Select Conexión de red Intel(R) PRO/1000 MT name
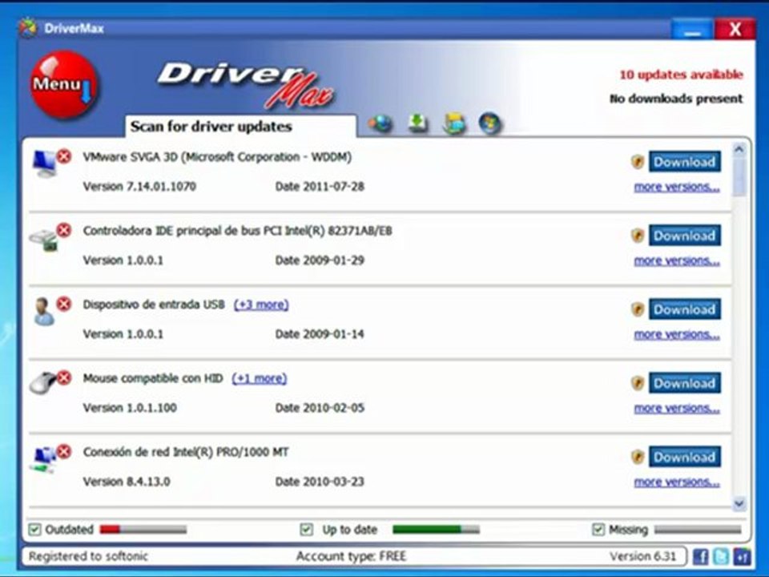The width and height of the screenshot is (769, 577). coord(186,452)
